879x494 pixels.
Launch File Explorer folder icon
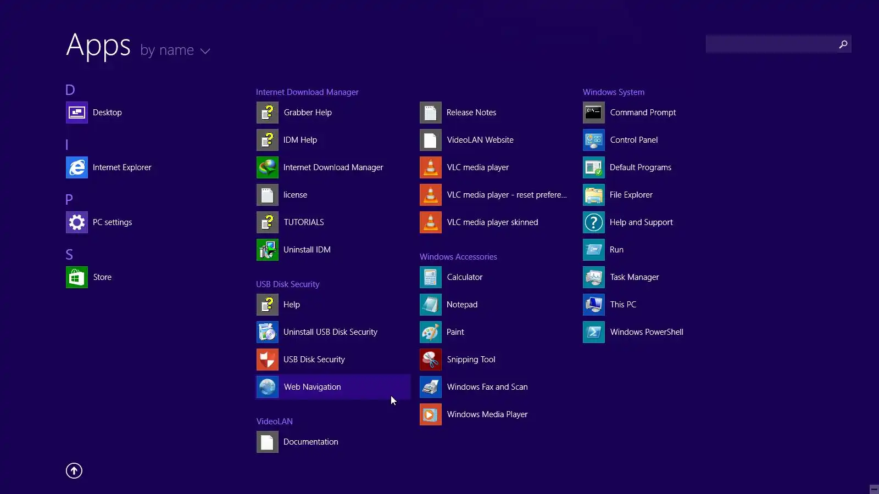tap(594, 195)
